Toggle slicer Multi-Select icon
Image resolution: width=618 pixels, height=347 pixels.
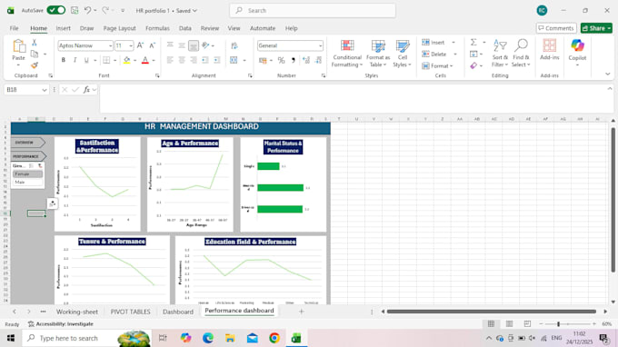[32, 166]
